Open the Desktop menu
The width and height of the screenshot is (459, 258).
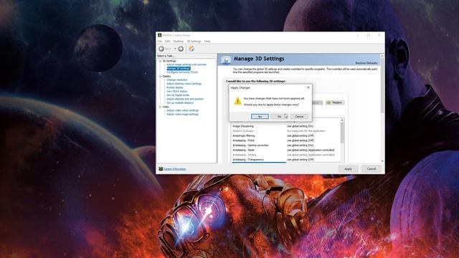point(179,42)
